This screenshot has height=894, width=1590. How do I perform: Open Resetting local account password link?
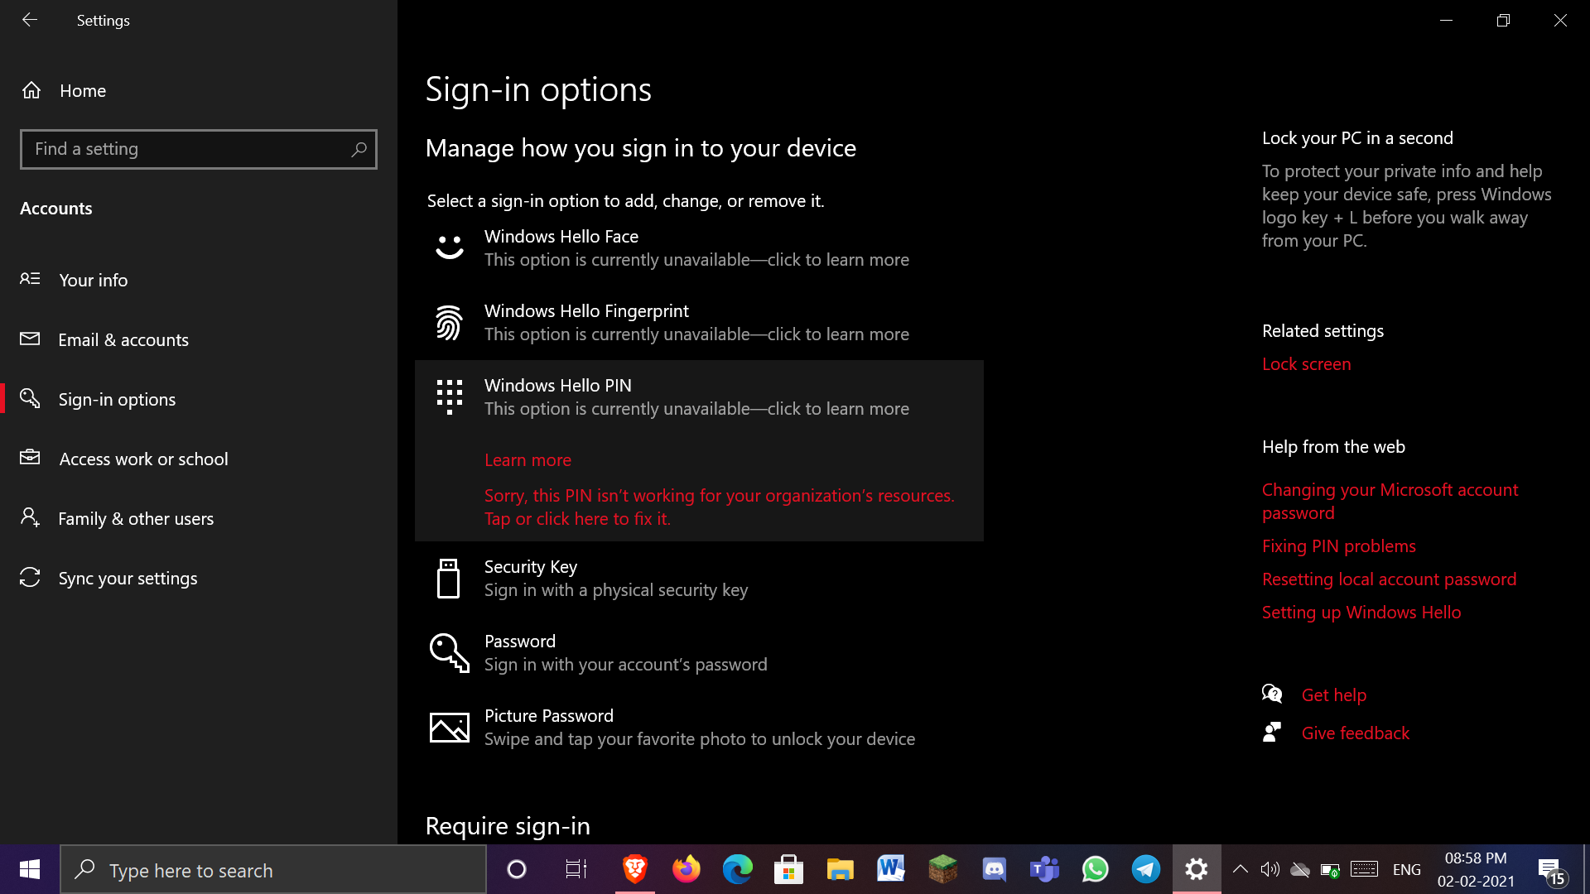pos(1389,579)
